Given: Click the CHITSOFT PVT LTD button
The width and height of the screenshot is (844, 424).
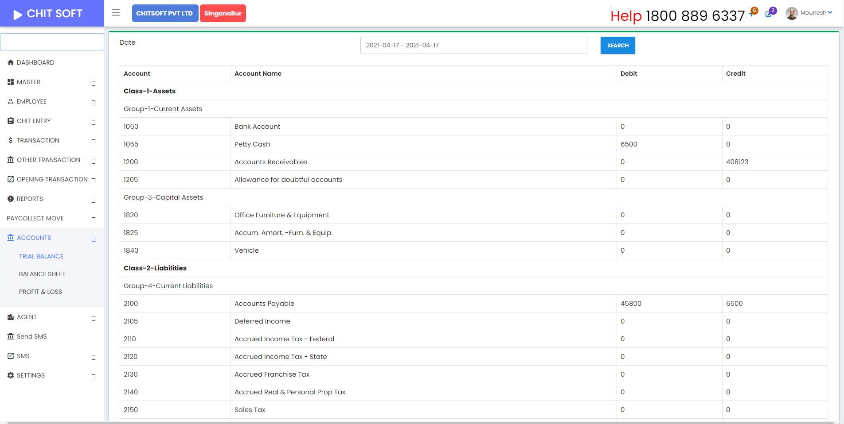Looking at the screenshot, I should [x=164, y=13].
